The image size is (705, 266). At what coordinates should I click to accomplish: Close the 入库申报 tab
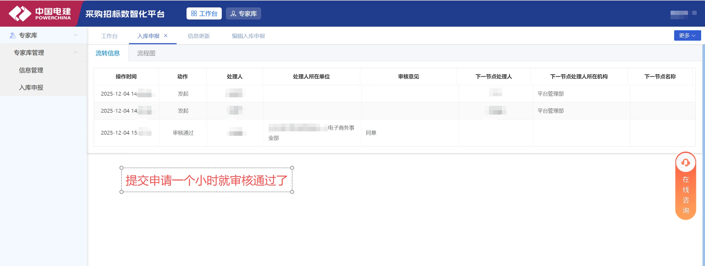click(x=166, y=35)
